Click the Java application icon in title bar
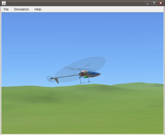The image size is (165, 135). (4, 3)
